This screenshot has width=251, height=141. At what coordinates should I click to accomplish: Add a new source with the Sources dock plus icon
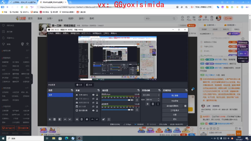[x=77, y=119]
